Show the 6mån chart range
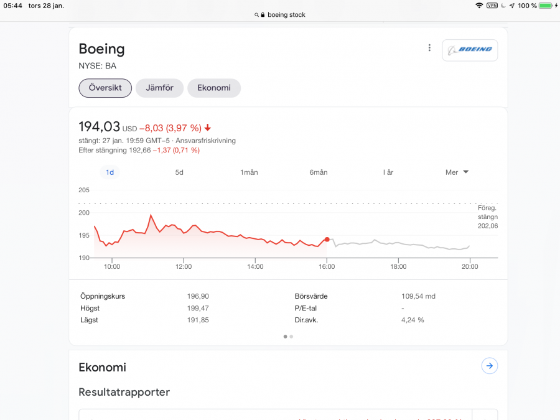The width and height of the screenshot is (560, 420). point(319,172)
